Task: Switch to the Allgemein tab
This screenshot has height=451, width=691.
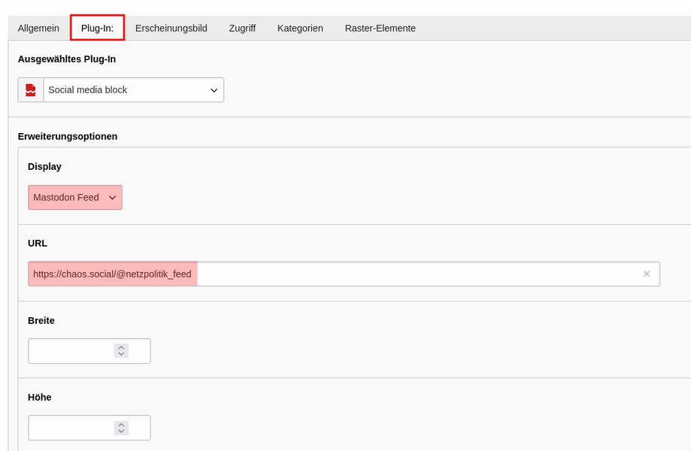Action: [38, 29]
